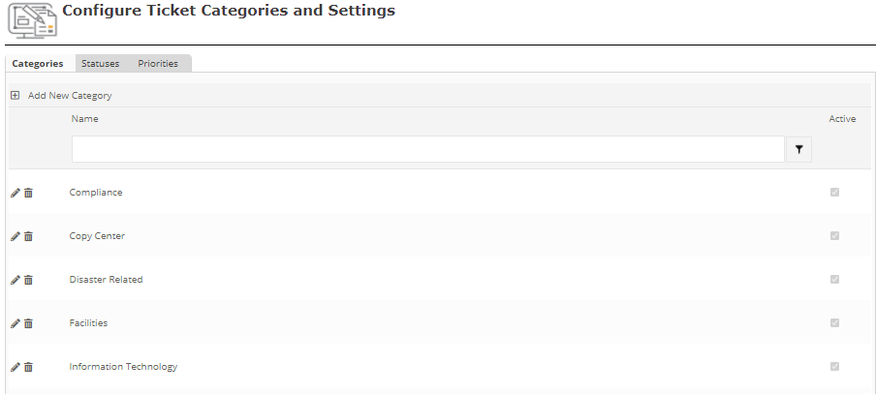Toggle the Facilities Active checkbox

point(834,323)
